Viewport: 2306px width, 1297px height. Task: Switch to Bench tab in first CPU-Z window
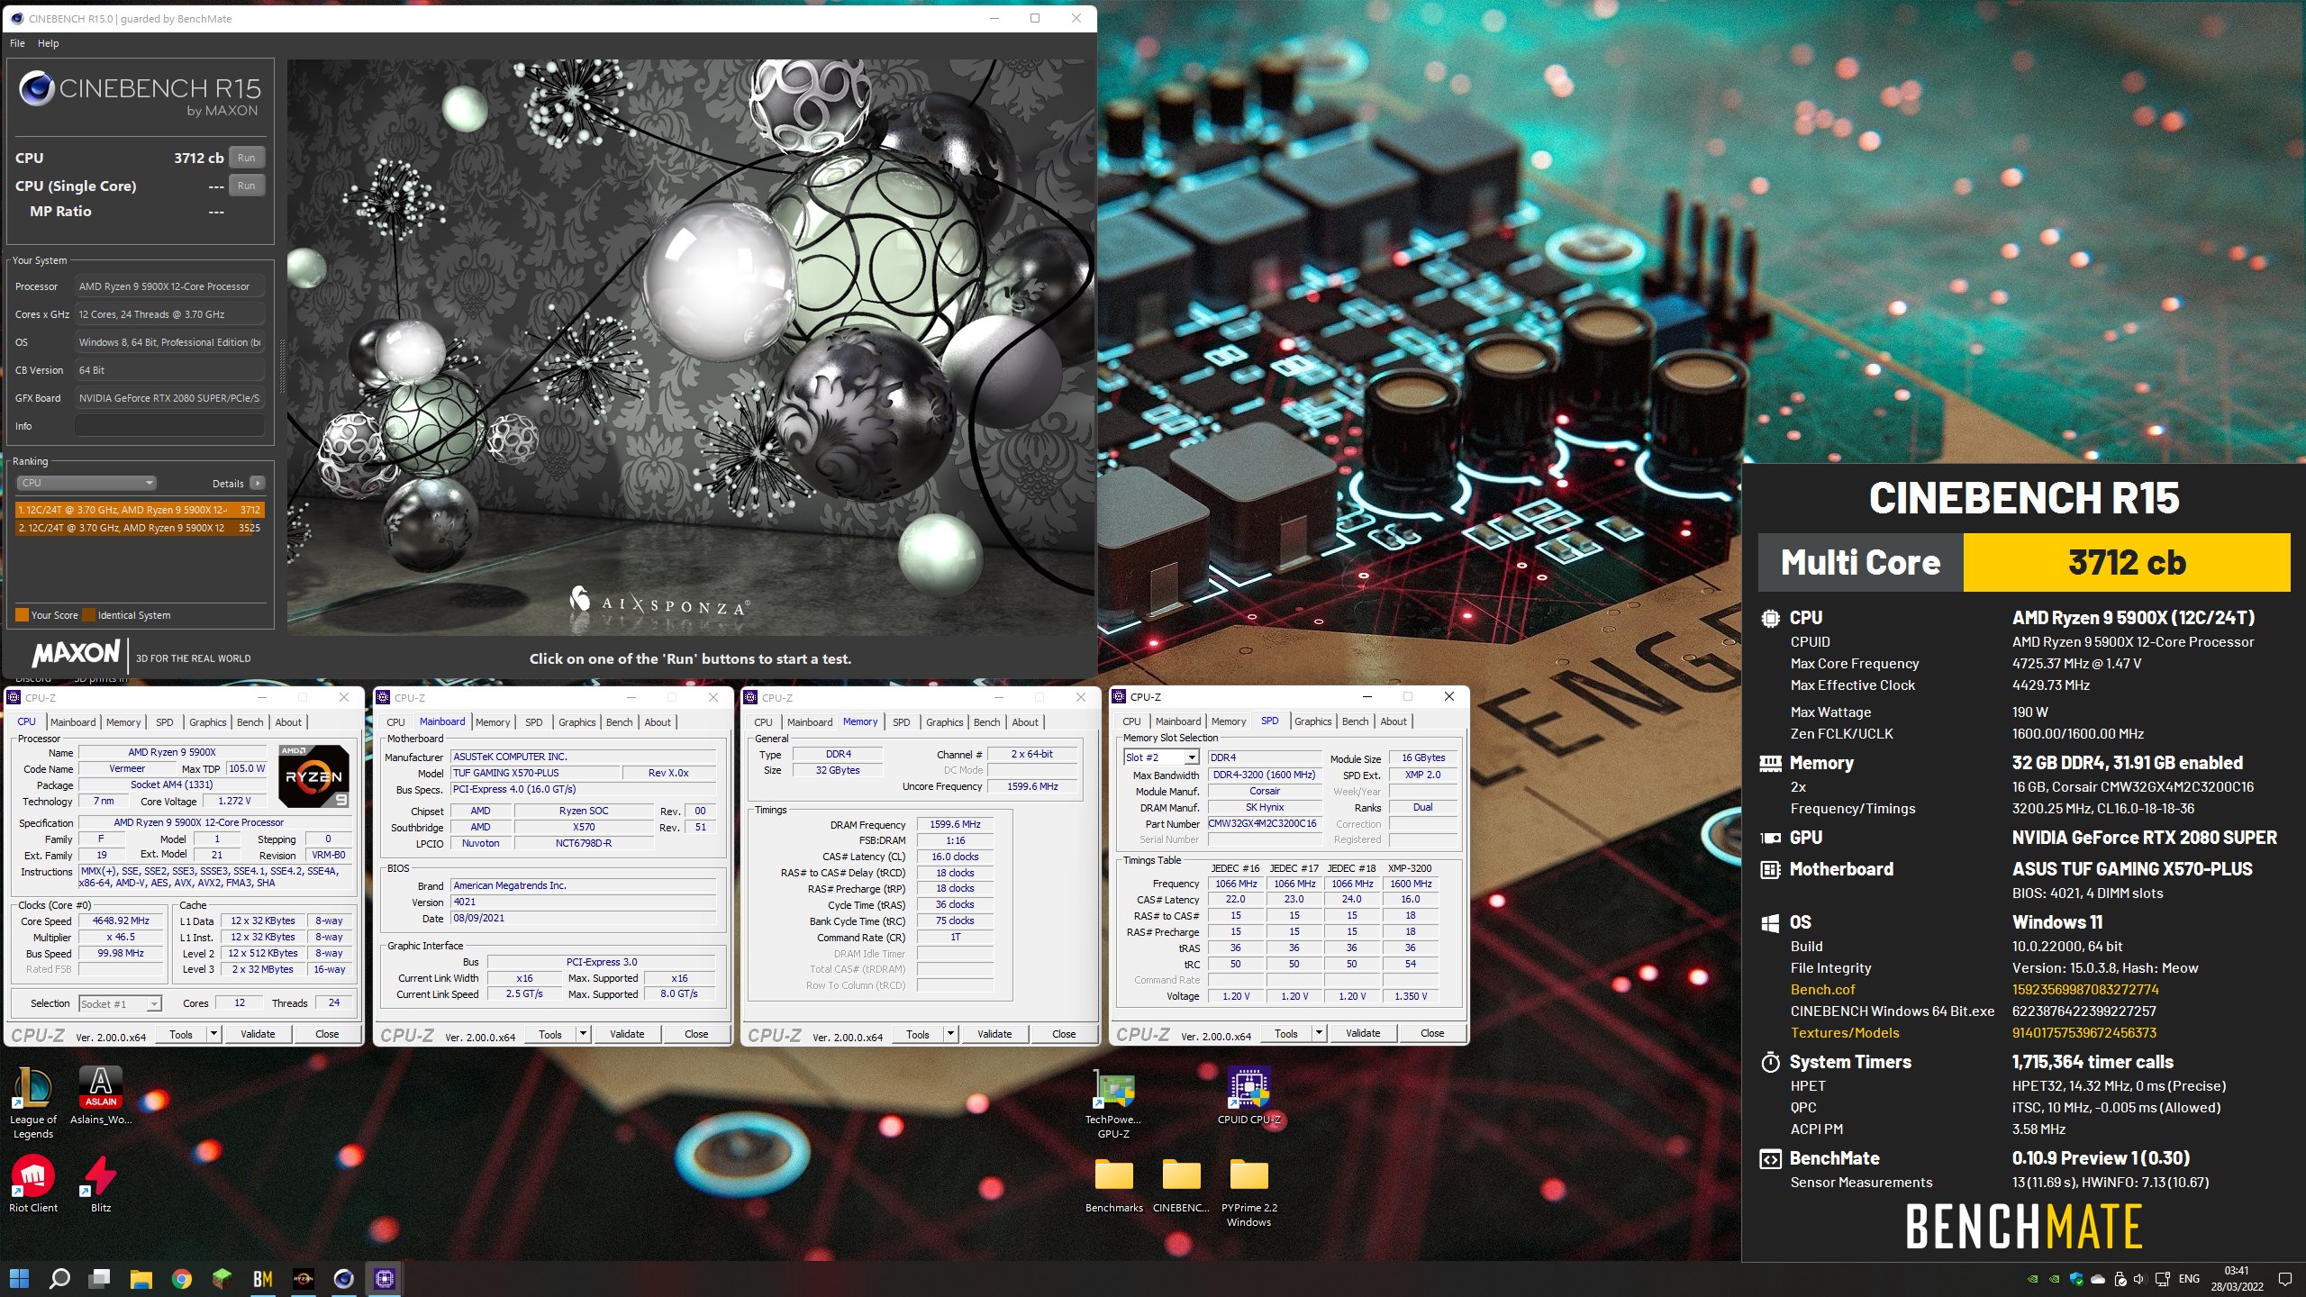coord(250,722)
